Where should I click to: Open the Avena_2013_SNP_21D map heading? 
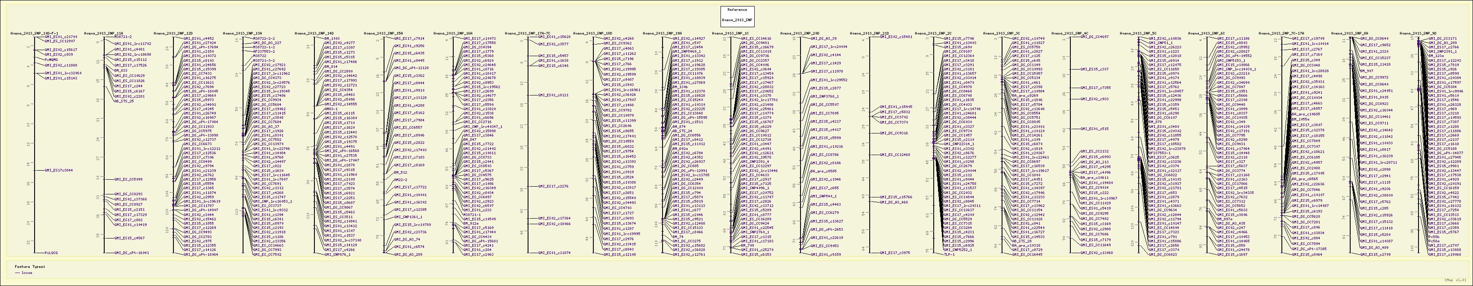pos(870,33)
